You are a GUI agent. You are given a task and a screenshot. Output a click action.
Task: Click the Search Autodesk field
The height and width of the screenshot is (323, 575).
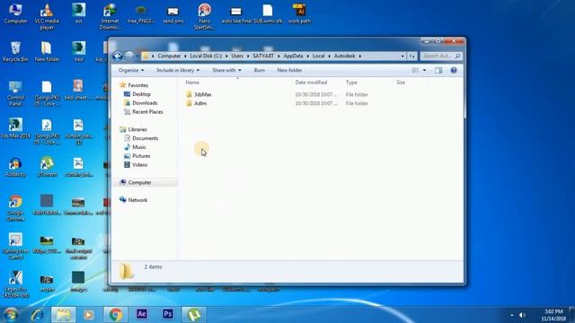[x=441, y=56]
